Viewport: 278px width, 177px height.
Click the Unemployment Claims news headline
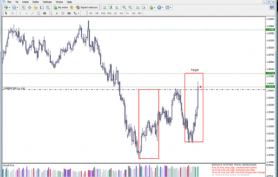coord(234,168)
